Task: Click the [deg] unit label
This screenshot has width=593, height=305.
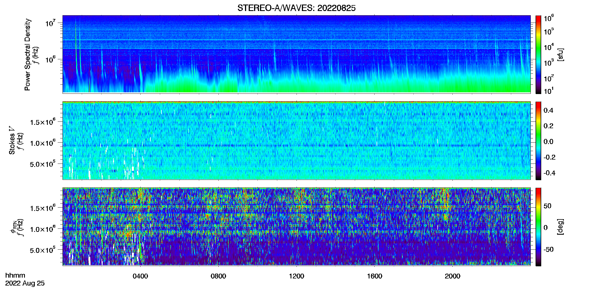Action: point(560,227)
